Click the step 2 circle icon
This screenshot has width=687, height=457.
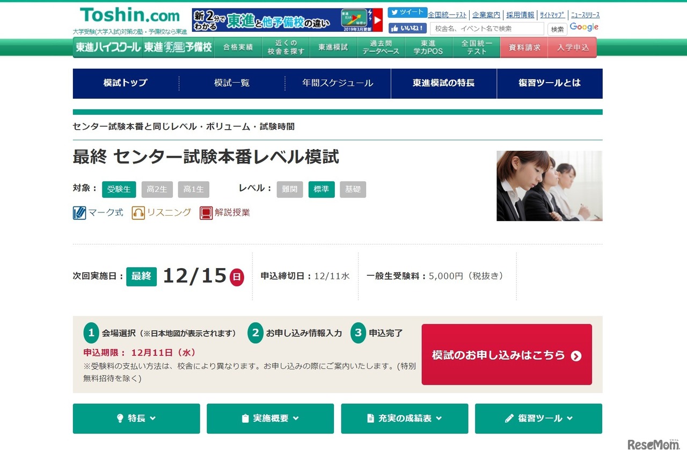255,333
